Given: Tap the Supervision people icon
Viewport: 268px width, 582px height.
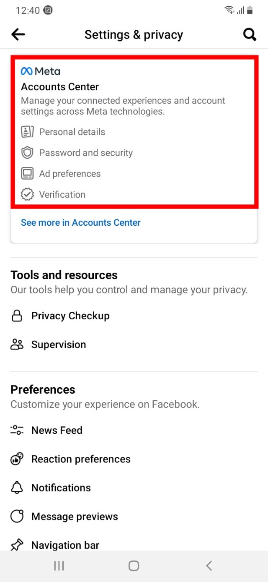Looking at the screenshot, I should pyautogui.click(x=17, y=345).
